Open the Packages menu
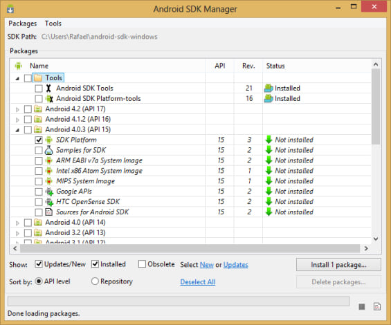 coord(23,24)
